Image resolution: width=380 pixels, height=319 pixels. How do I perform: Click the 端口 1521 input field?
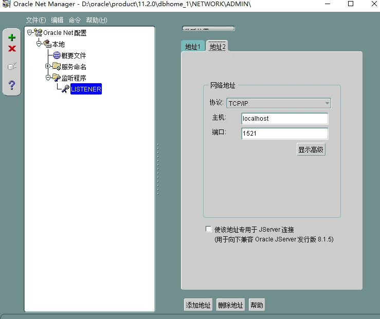coord(285,134)
